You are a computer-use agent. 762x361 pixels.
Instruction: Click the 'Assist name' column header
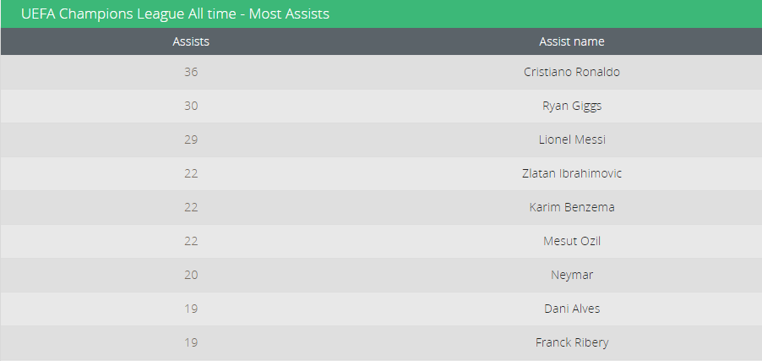[572, 41]
